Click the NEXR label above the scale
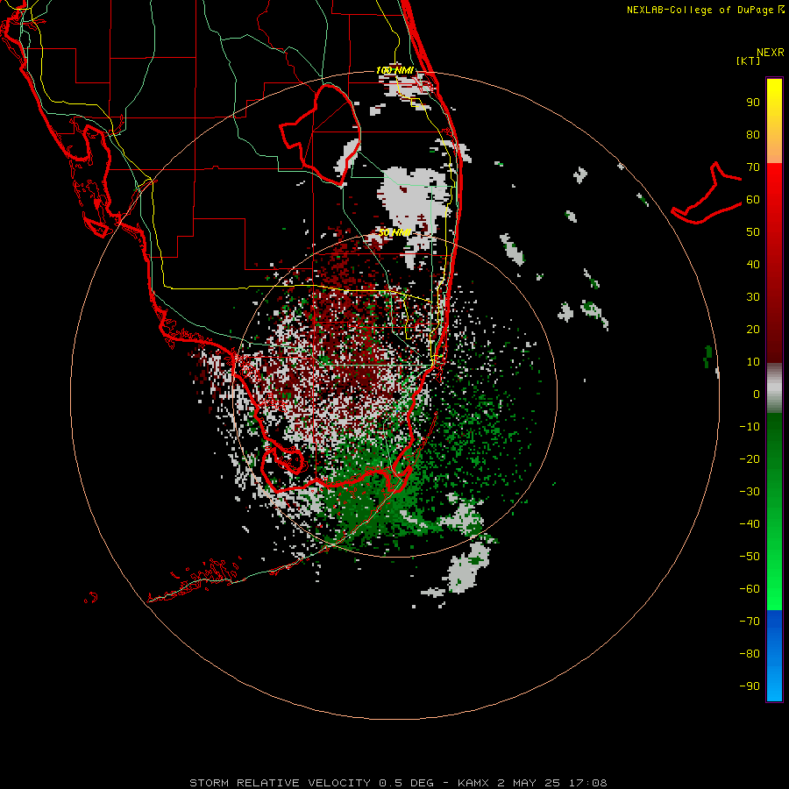Viewport: 789px width, 789px height. (x=770, y=53)
